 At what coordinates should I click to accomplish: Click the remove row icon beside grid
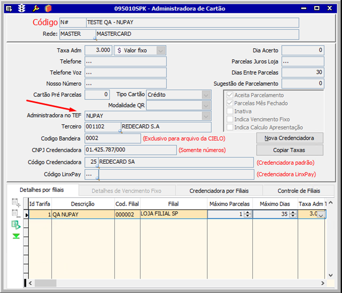pyautogui.click(x=16, y=214)
